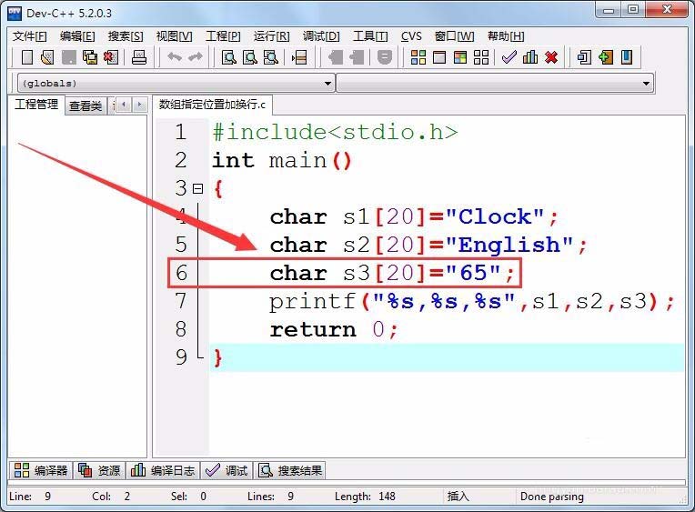Viewport: 695px width, 512px height.
Task: Click the Save all files icon
Action: pos(90,57)
